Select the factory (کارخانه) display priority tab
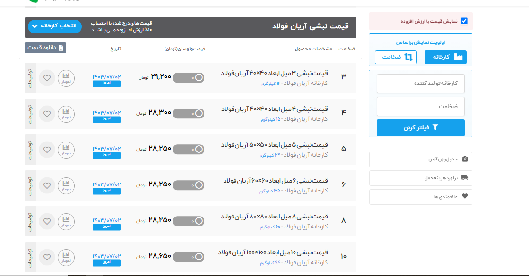The image size is (529, 276). click(445, 57)
